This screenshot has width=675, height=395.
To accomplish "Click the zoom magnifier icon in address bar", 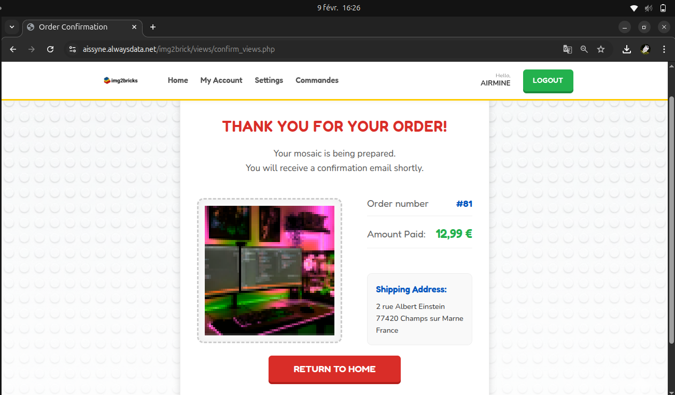I will [x=584, y=49].
